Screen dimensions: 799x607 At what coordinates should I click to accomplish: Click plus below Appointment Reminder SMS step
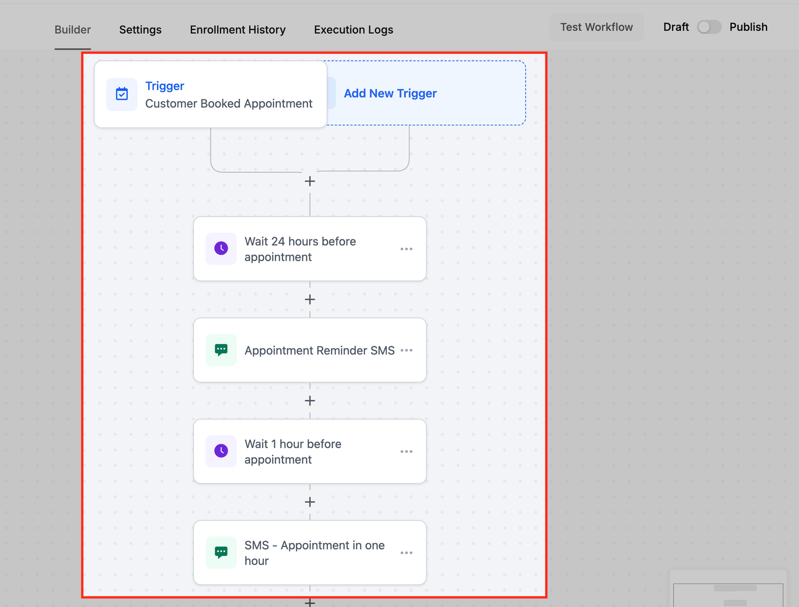point(310,401)
